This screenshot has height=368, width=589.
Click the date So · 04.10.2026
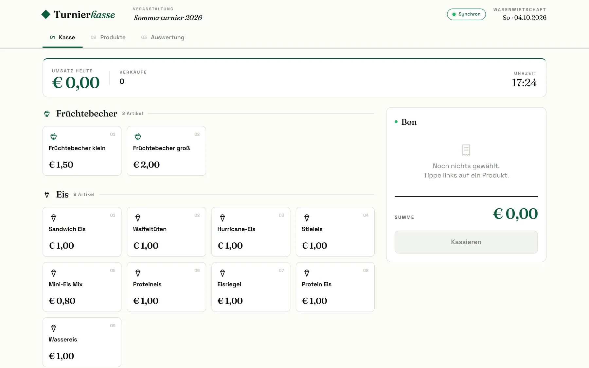[525, 18]
